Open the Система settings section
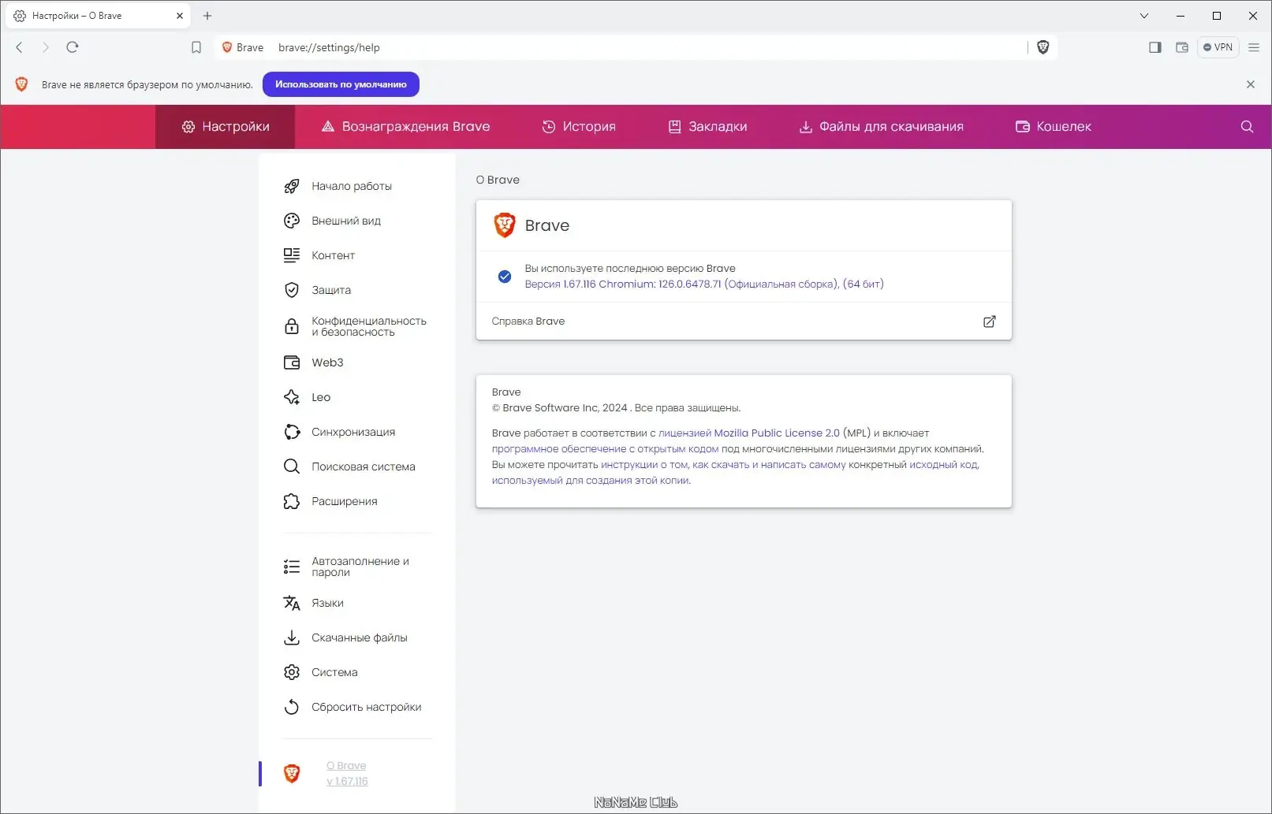Image resolution: width=1272 pixels, height=814 pixels. click(x=334, y=672)
